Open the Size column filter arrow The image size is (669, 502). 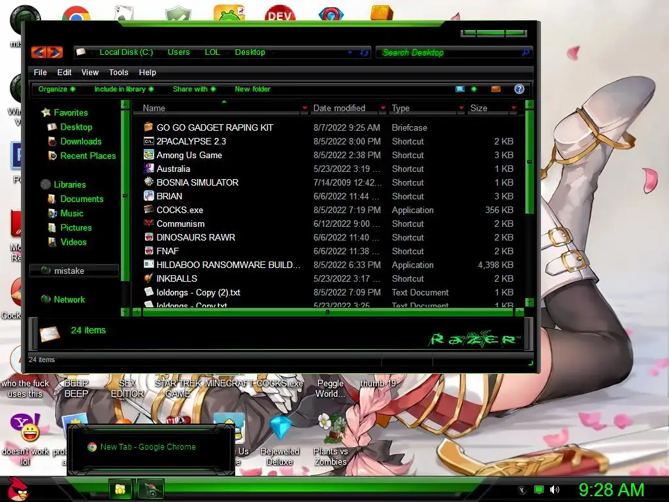point(514,109)
